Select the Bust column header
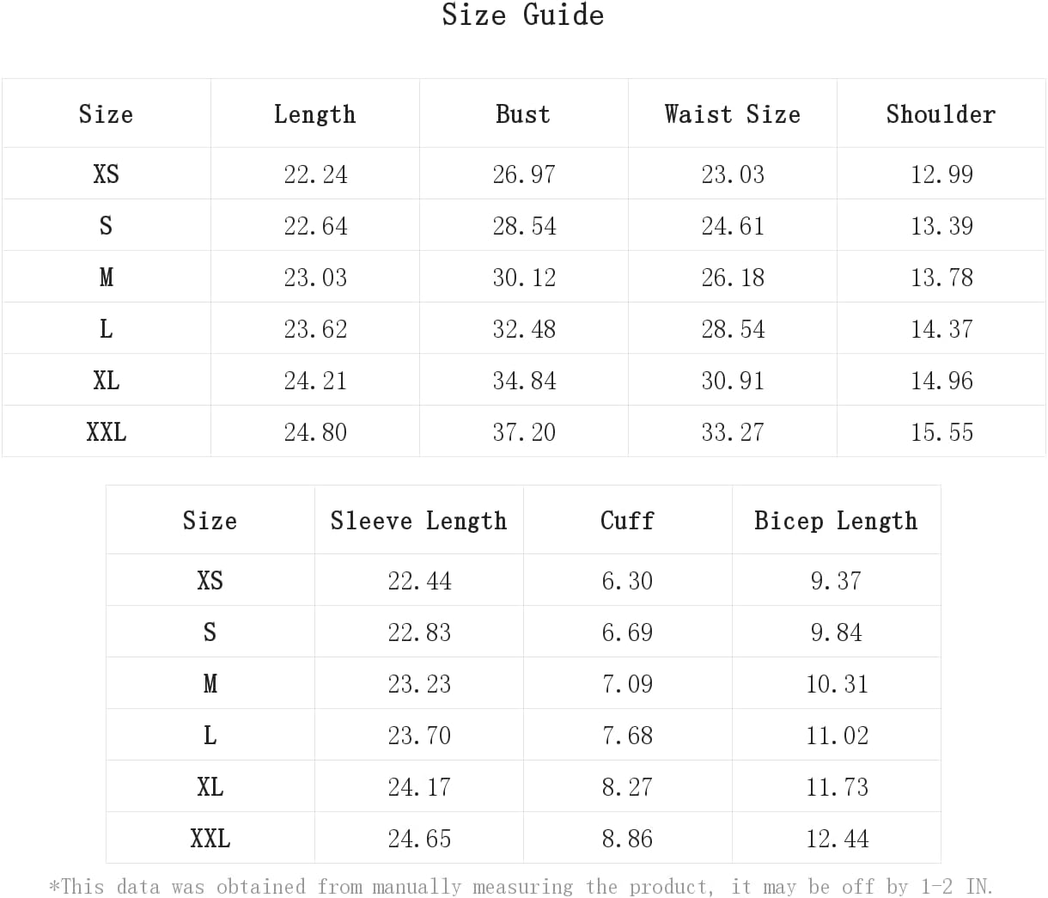 point(523,114)
